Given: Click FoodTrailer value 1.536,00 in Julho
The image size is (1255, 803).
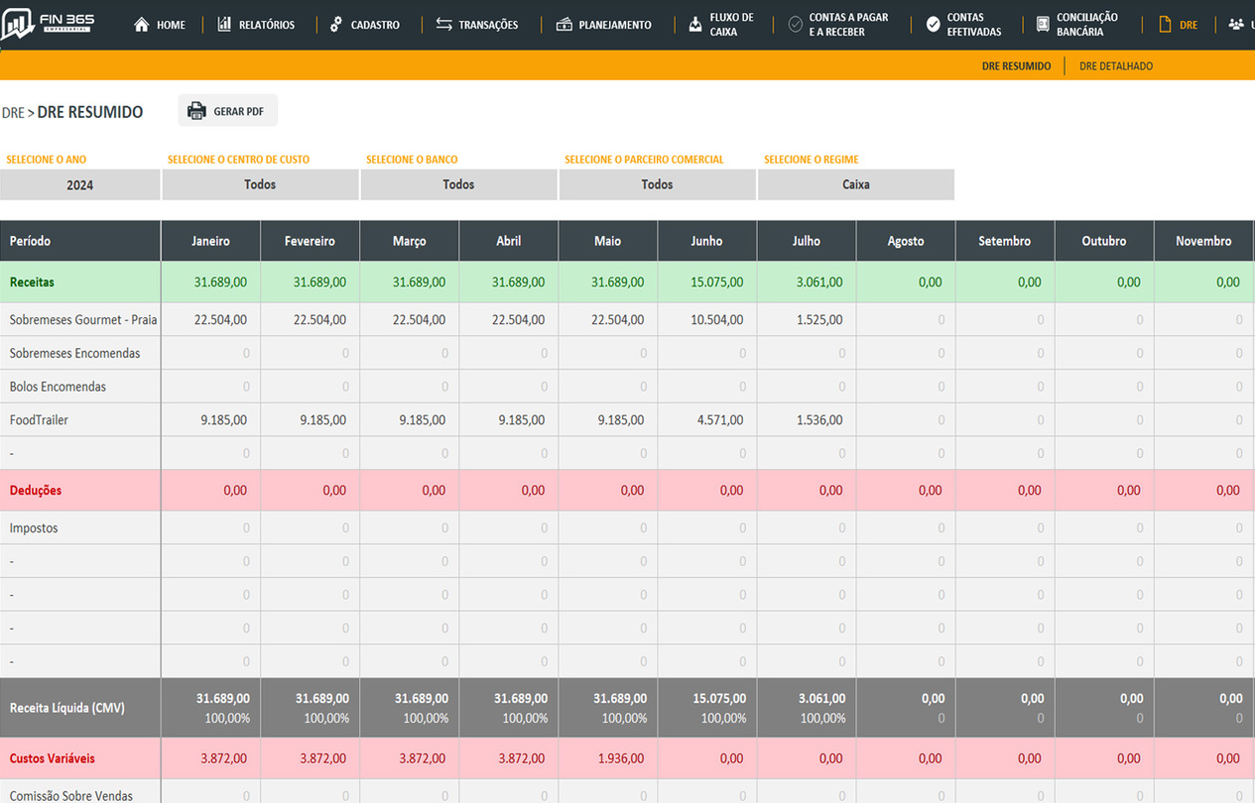Looking at the screenshot, I should pos(819,420).
